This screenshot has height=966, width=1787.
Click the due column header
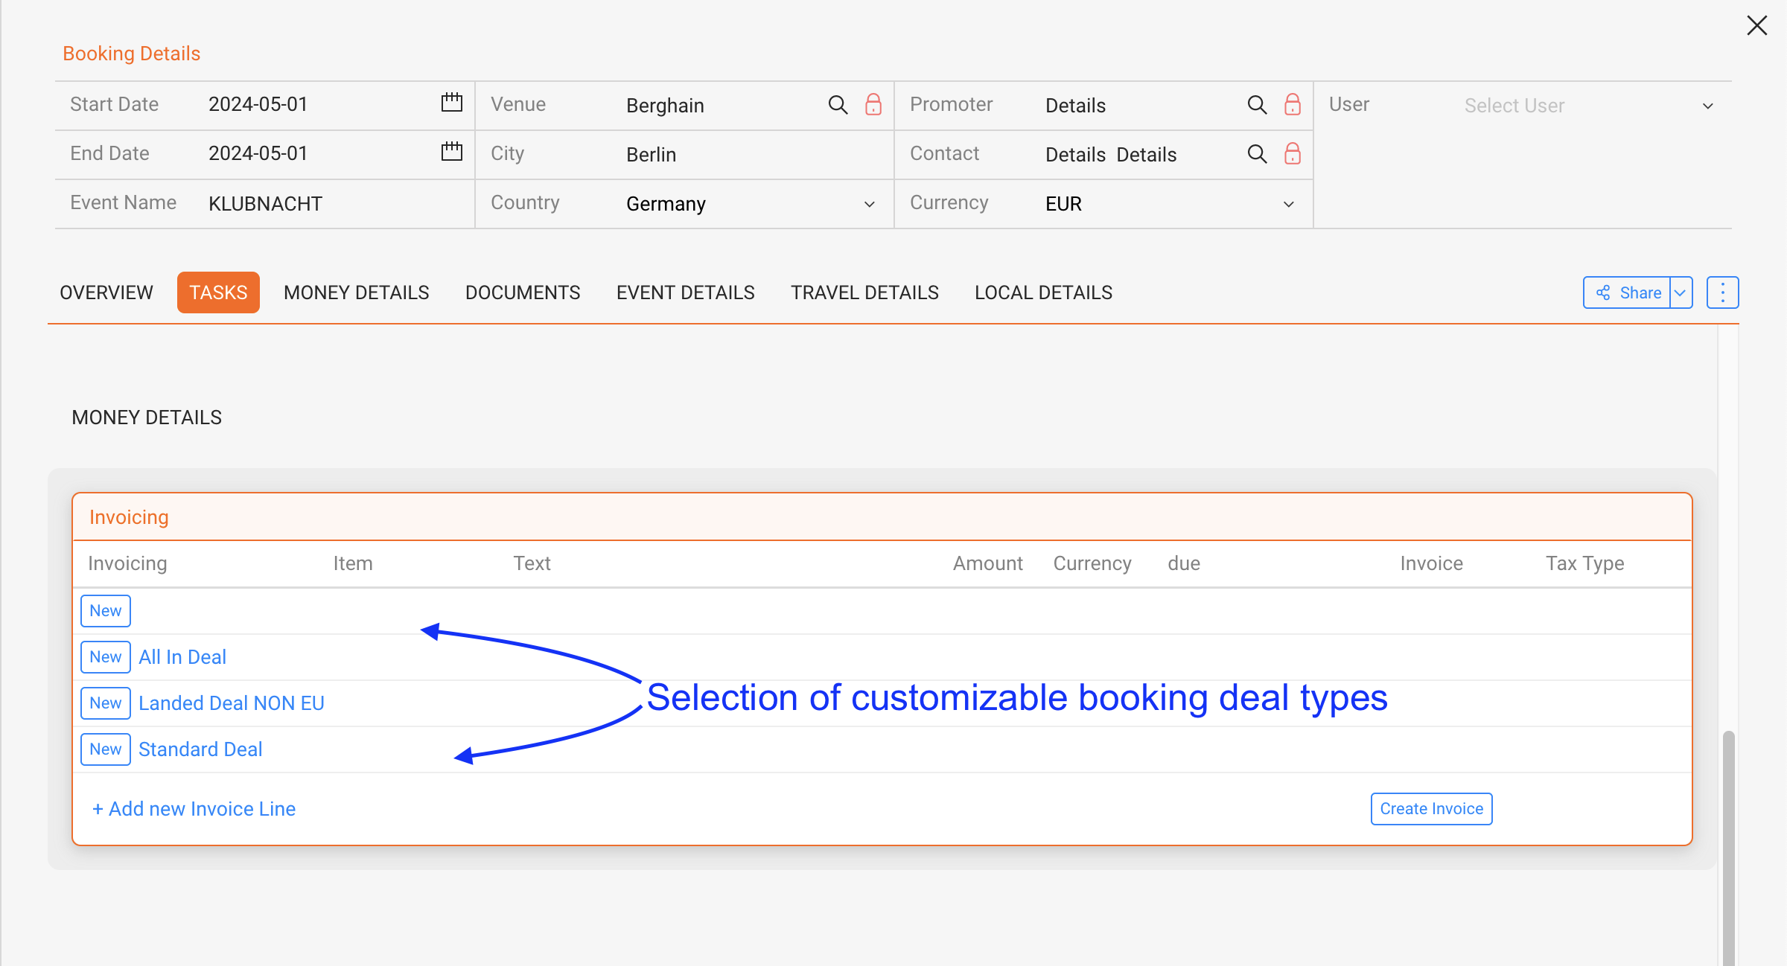[1184, 563]
